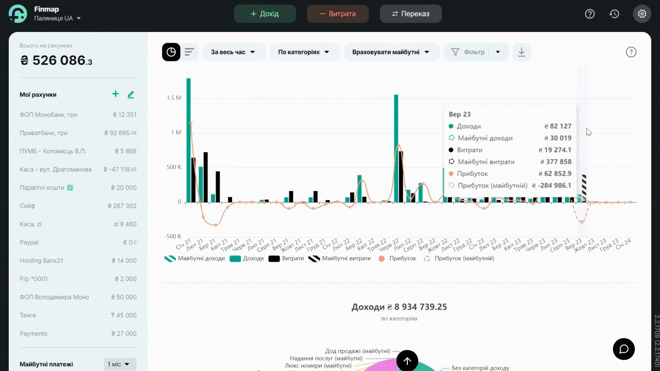Select ПУМБ - Коломієць В.П. account
This screenshot has width=660, height=371.
click(x=78, y=151)
